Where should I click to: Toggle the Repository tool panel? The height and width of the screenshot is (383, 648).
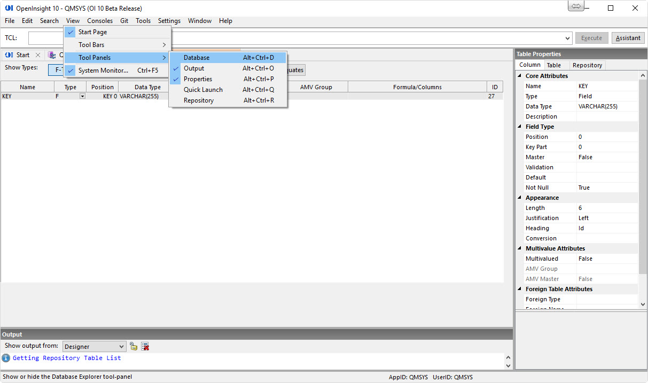[x=228, y=100]
